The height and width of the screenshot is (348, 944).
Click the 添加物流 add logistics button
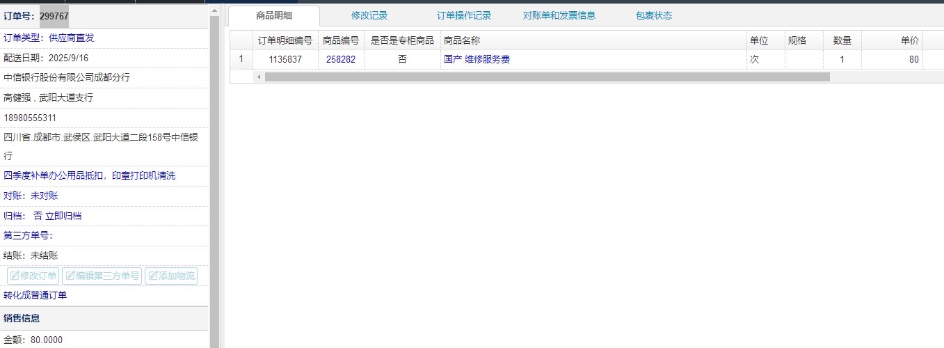point(171,276)
